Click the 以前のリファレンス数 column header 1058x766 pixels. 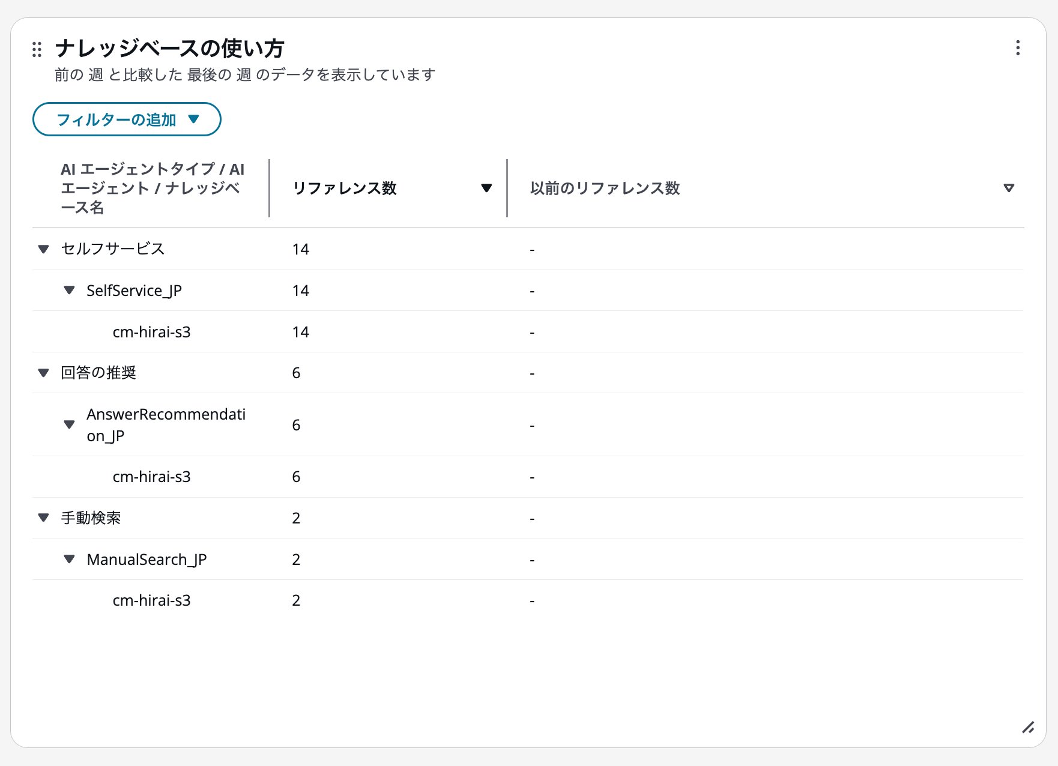point(604,188)
